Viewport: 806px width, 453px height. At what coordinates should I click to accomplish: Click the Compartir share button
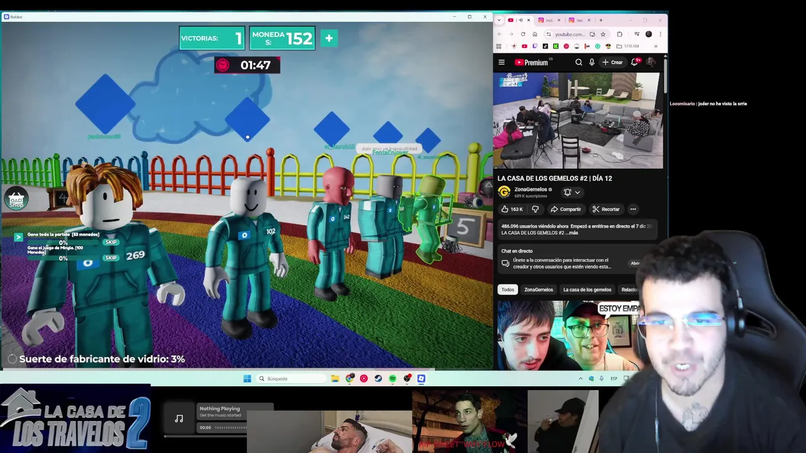(565, 209)
